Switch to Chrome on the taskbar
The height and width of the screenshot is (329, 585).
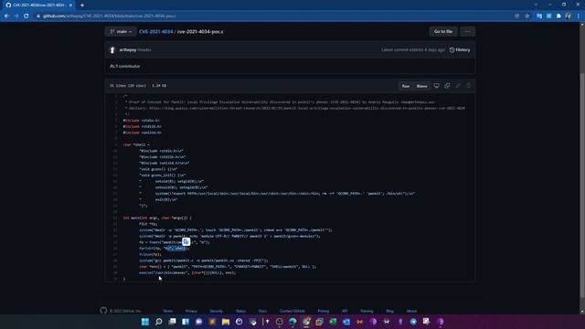[306, 322]
